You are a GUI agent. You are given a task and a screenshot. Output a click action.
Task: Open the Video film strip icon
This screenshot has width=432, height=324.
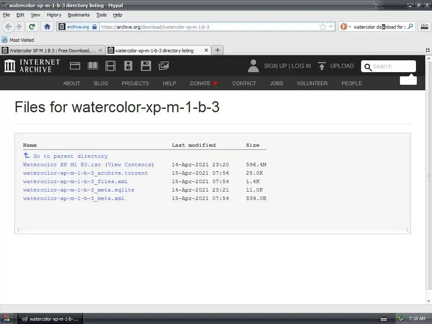pos(111,66)
